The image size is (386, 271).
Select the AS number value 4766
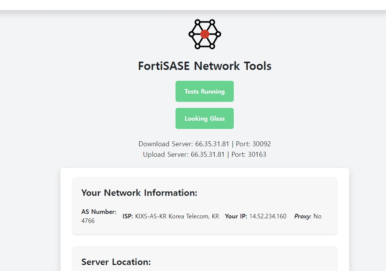(x=88, y=221)
